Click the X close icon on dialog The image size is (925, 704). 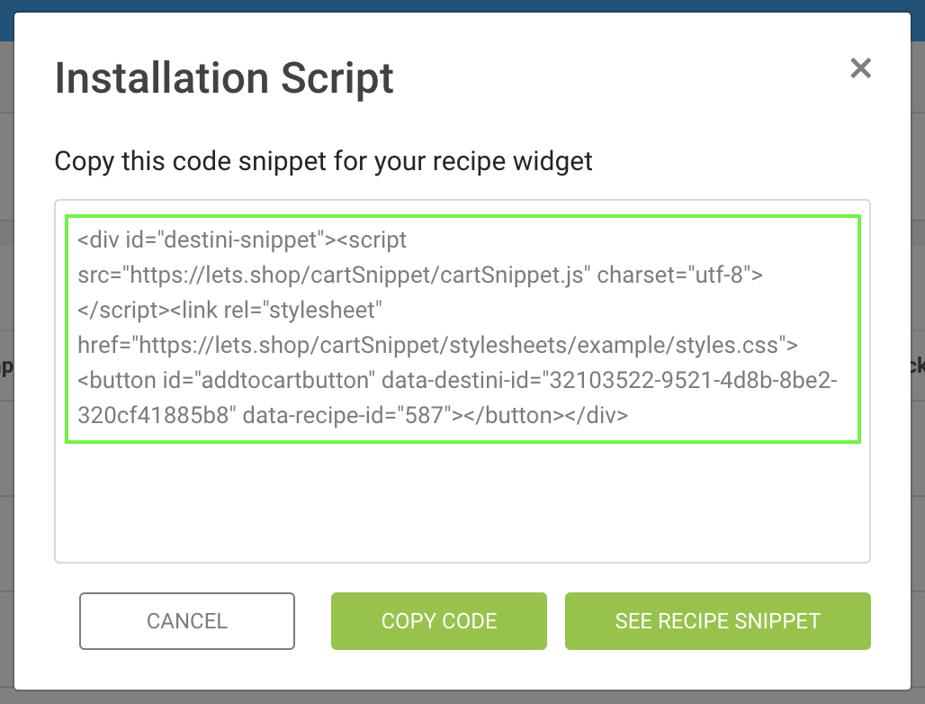(860, 68)
